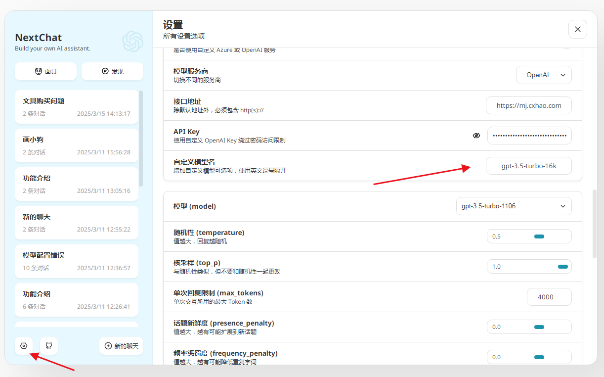The width and height of the screenshot is (604, 377).
Task: Click the 话题新鲜度 presence_penalty slider
Action: 539,327
